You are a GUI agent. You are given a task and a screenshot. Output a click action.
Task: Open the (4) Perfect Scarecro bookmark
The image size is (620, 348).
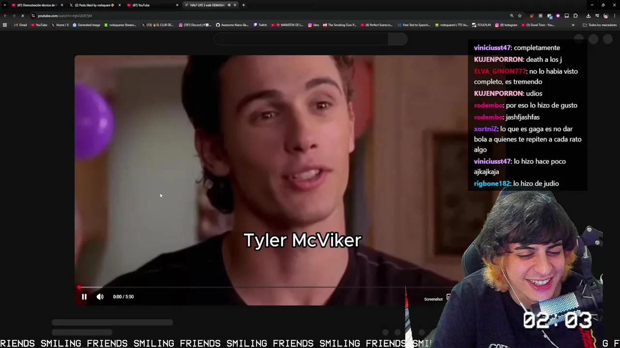[x=376, y=25]
